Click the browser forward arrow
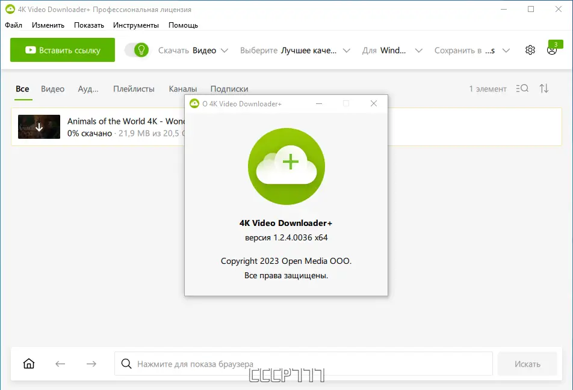This screenshot has width=573, height=390. coord(91,364)
